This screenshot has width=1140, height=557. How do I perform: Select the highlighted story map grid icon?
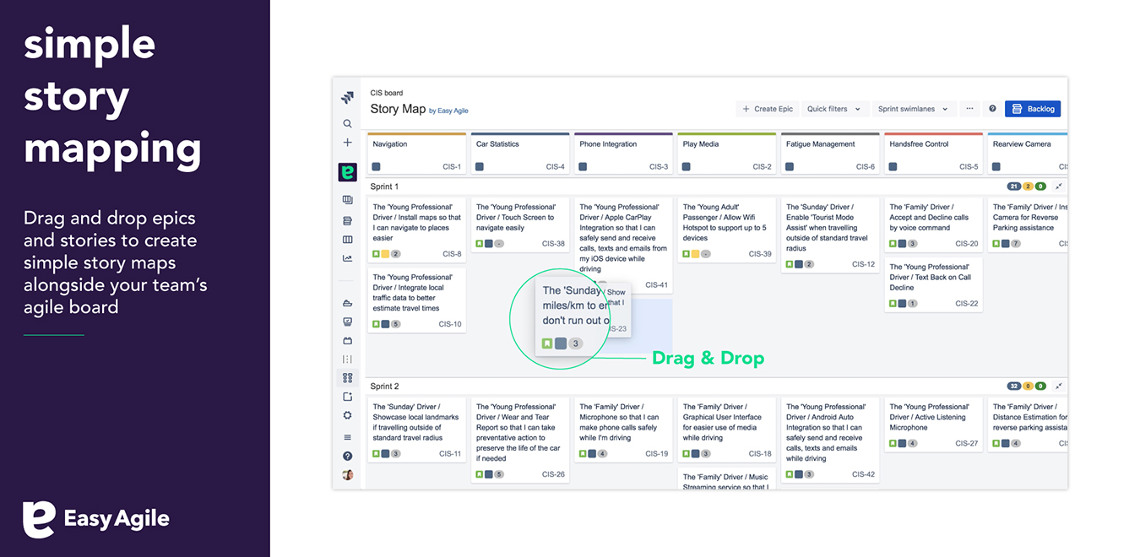coord(347,378)
